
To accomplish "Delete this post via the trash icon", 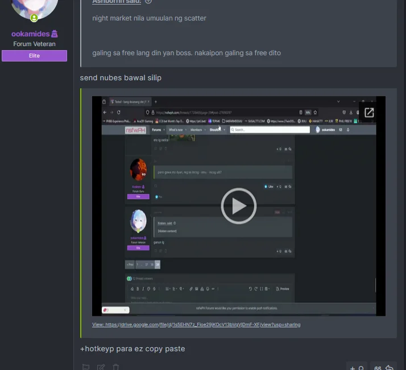I will point(116,367).
